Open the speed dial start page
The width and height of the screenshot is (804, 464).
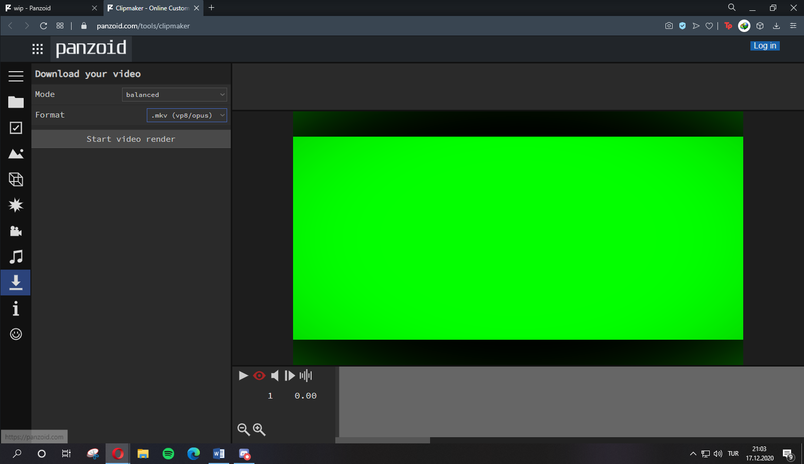[60, 26]
